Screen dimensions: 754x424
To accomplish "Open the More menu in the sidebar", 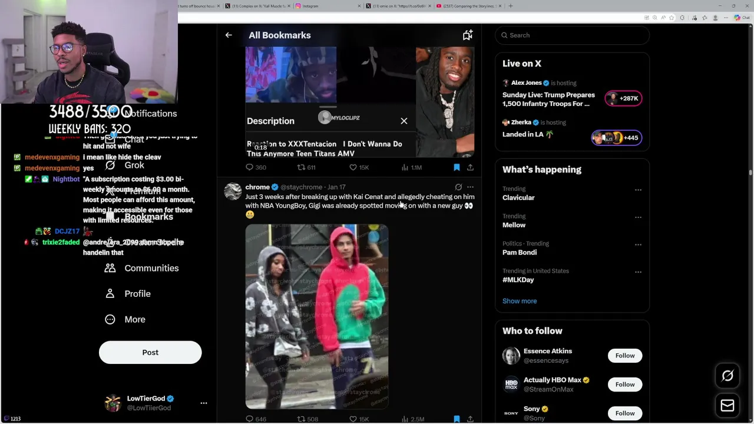I will pyautogui.click(x=125, y=319).
